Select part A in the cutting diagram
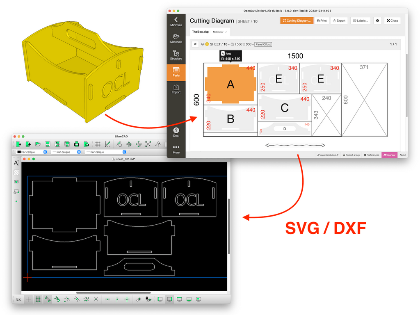The width and height of the screenshot is (420, 315). (231, 84)
